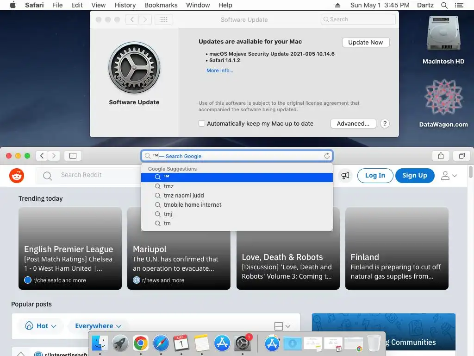Open the Window menu

point(198,5)
